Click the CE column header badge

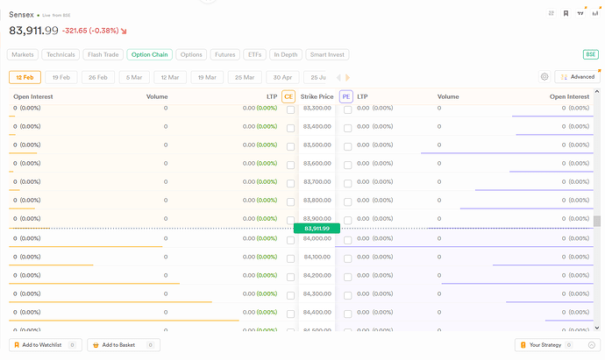pyautogui.click(x=288, y=96)
